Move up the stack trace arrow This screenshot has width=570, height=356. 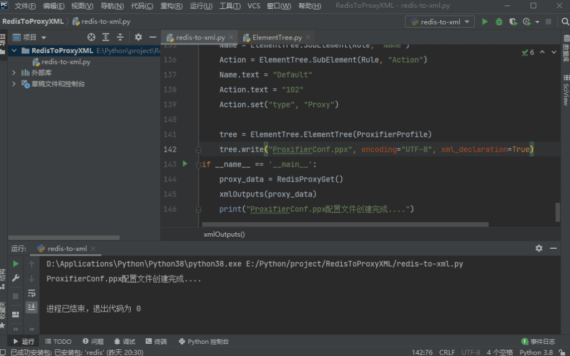[32, 264]
